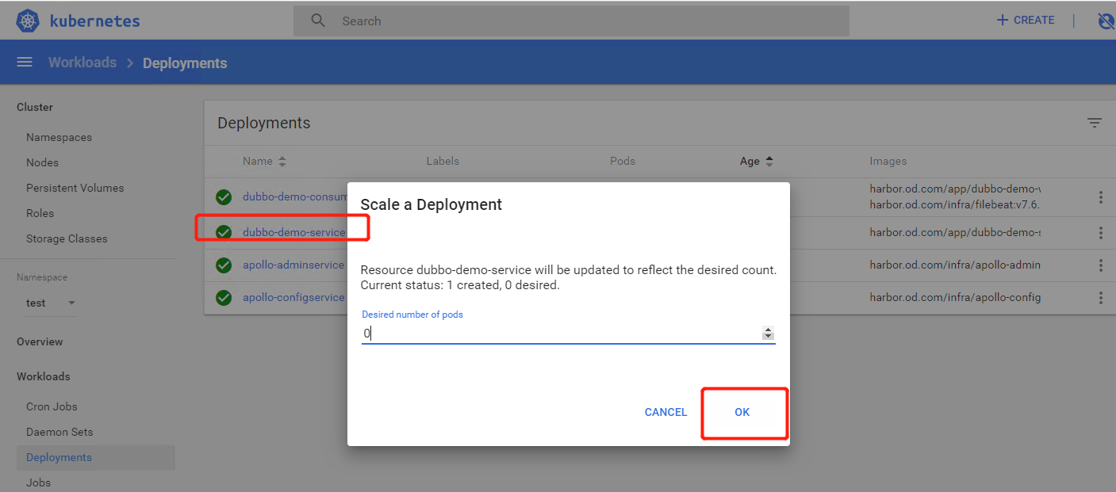Go to Persistent Volumes in sidebar
1116x492 pixels.
point(75,188)
